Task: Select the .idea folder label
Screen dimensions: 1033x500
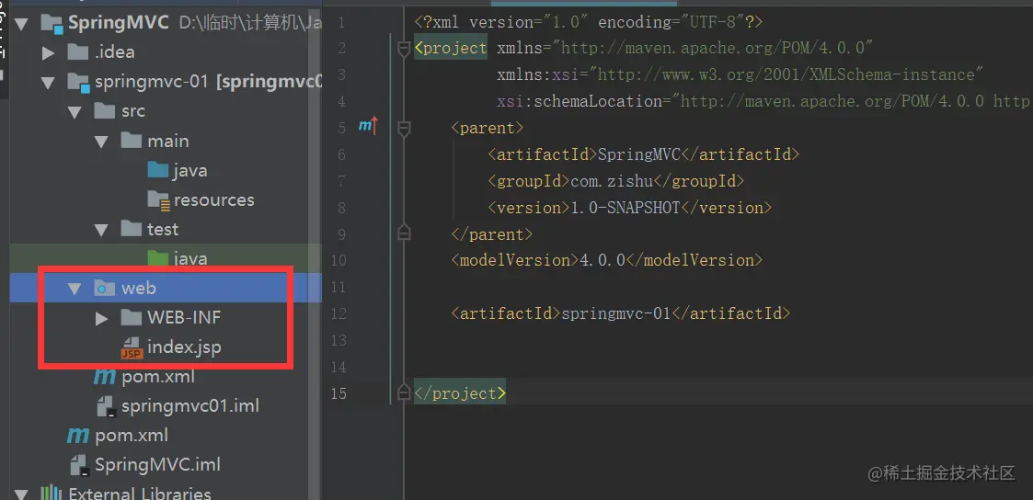Action: [x=115, y=52]
